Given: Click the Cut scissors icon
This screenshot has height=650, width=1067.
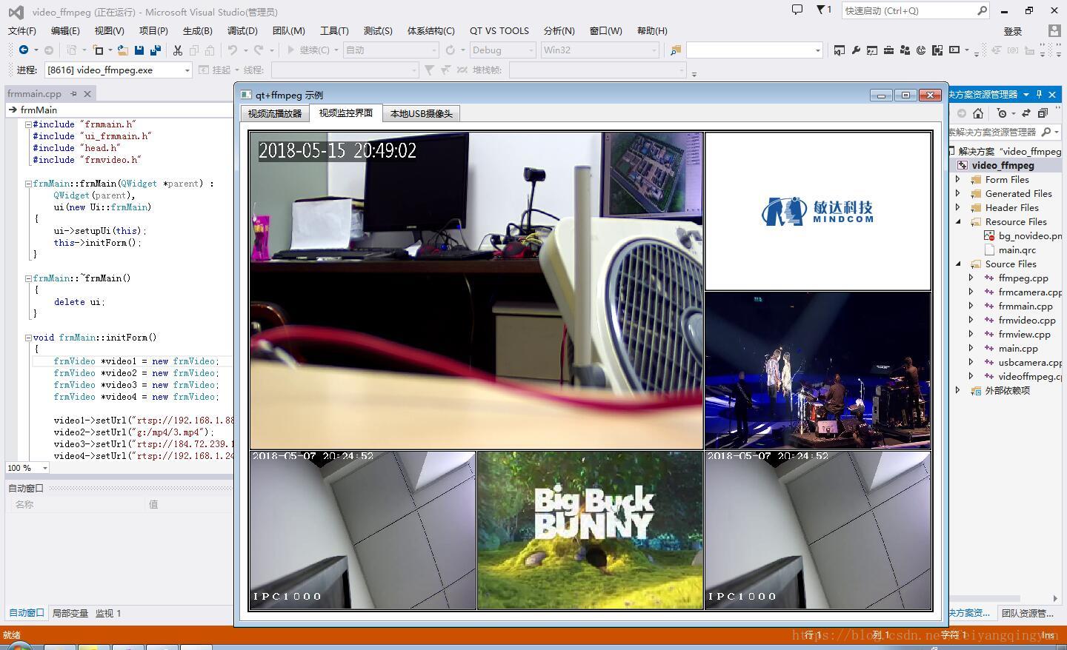Looking at the screenshot, I should point(178,50).
